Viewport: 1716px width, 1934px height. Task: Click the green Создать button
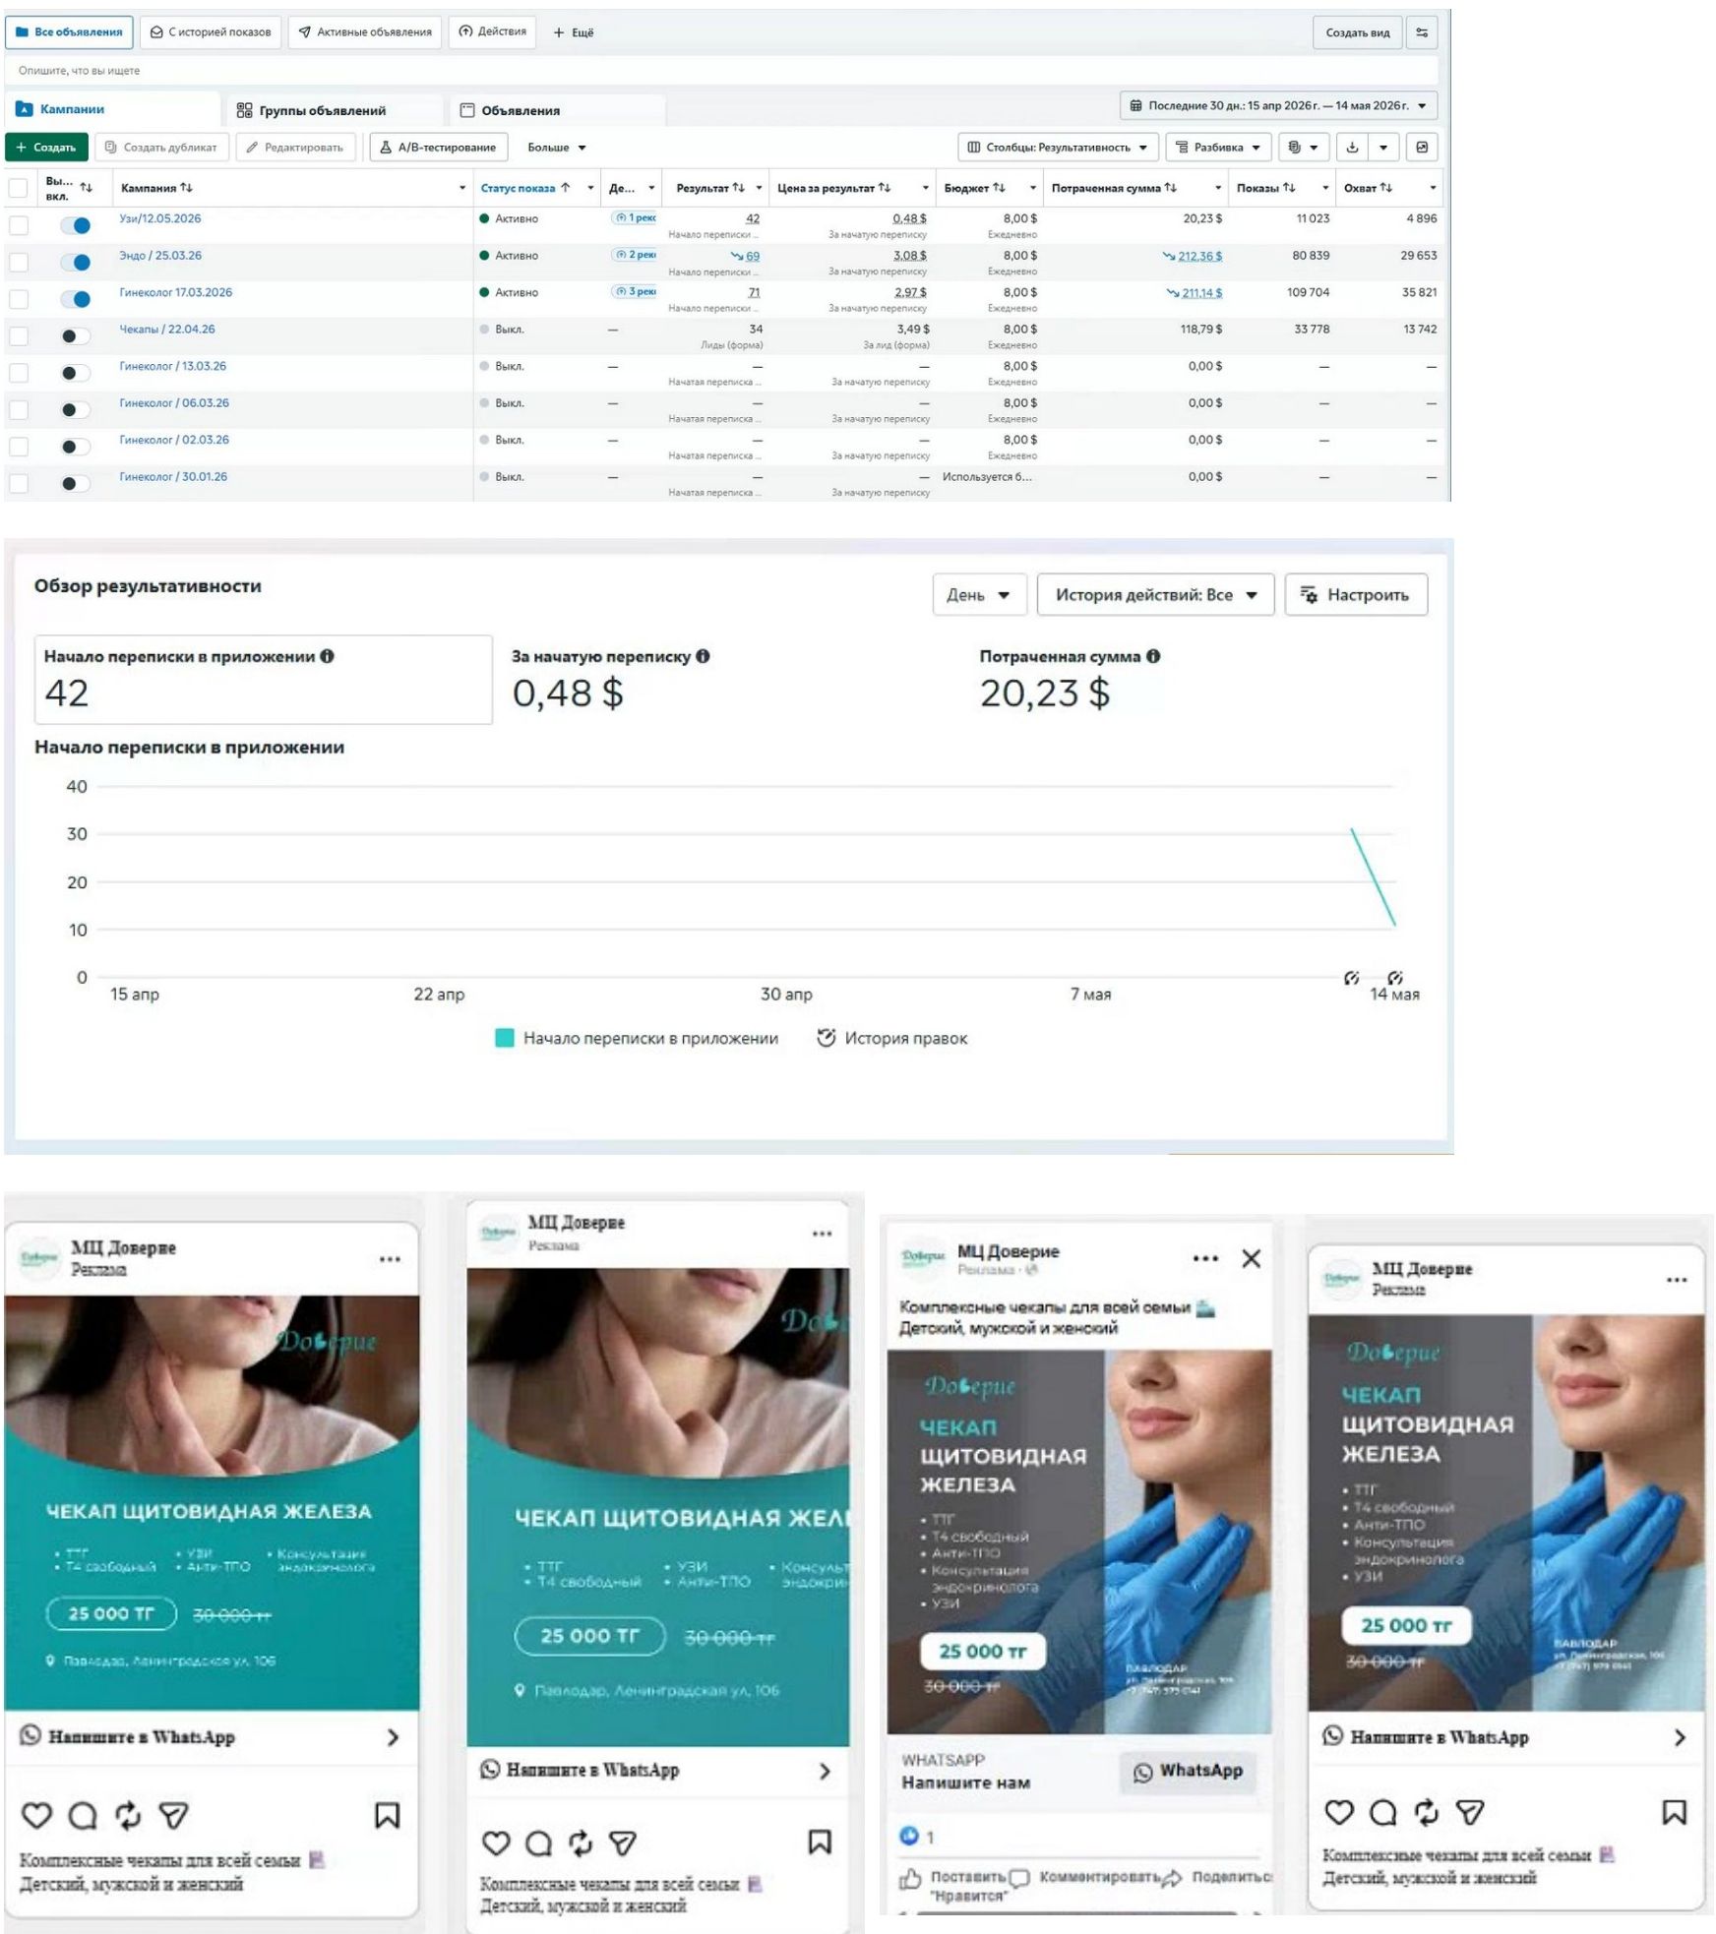46,148
